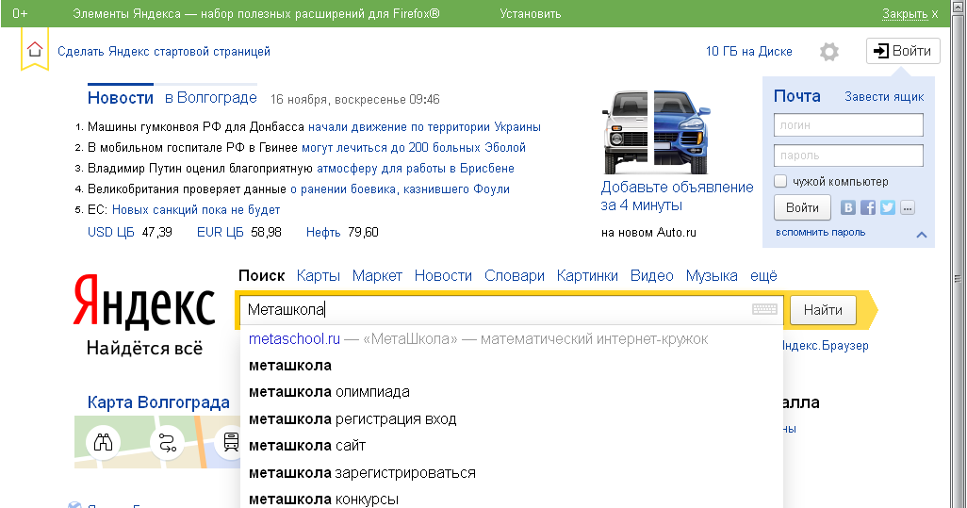Open news about Foley's executioner
Image resolution: width=967 pixels, height=508 pixels.
pyautogui.click(x=400, y=188)
